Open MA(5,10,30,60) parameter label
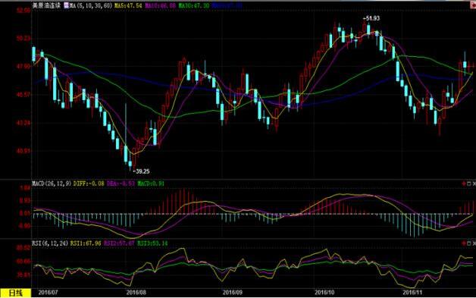This screenshot has height=298, width=476. 91,5
